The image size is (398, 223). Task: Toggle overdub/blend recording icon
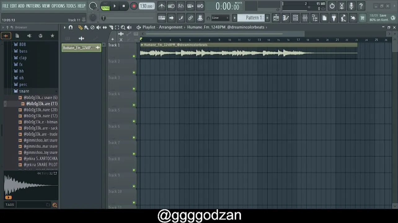tap(190, 6)
